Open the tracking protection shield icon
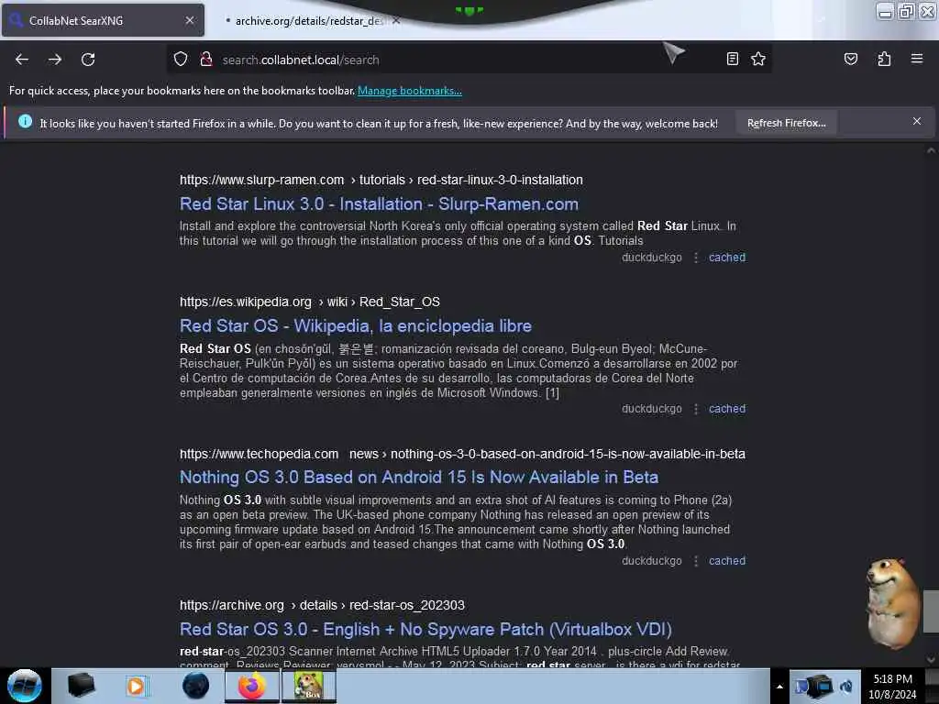Image resolution: width=939 pixels, height=704 pixels. (x=181, y=60)
